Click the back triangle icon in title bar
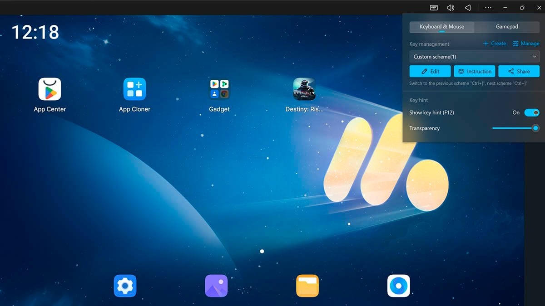The width and height of the screenshot is (545, 306). (x=468, y=8)
